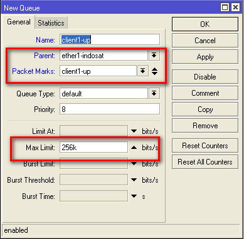This screenshot has width=244, height=239.
Task: Click the Cancel button
Action: click(205, 41)
